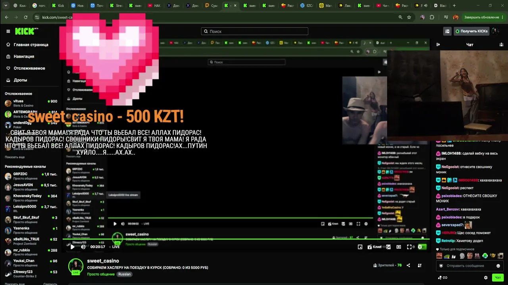Viewport: 508px width, 285px height.
Task: Open player quality settings gear
Action: click(x=420, y=247)
